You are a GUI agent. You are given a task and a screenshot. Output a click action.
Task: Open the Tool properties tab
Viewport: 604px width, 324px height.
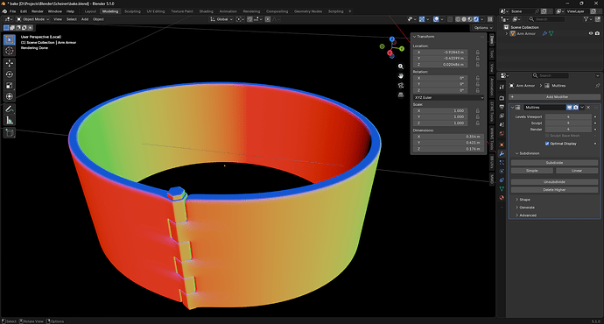point(502,87)
